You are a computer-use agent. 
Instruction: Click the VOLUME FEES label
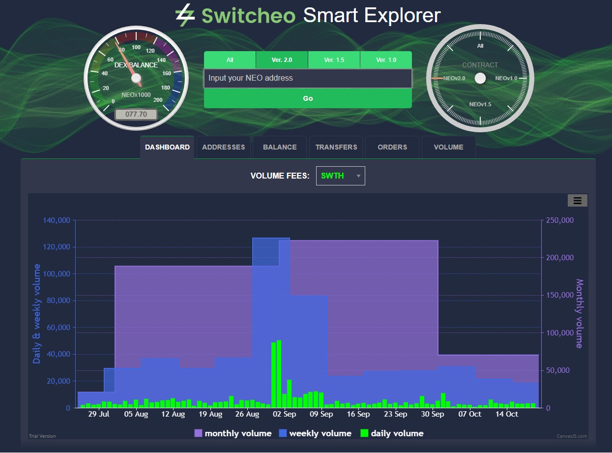280,176
